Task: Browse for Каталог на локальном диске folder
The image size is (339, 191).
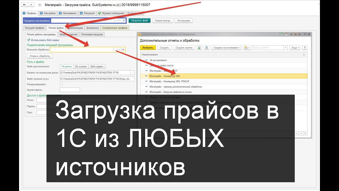Action: (133, 72)
